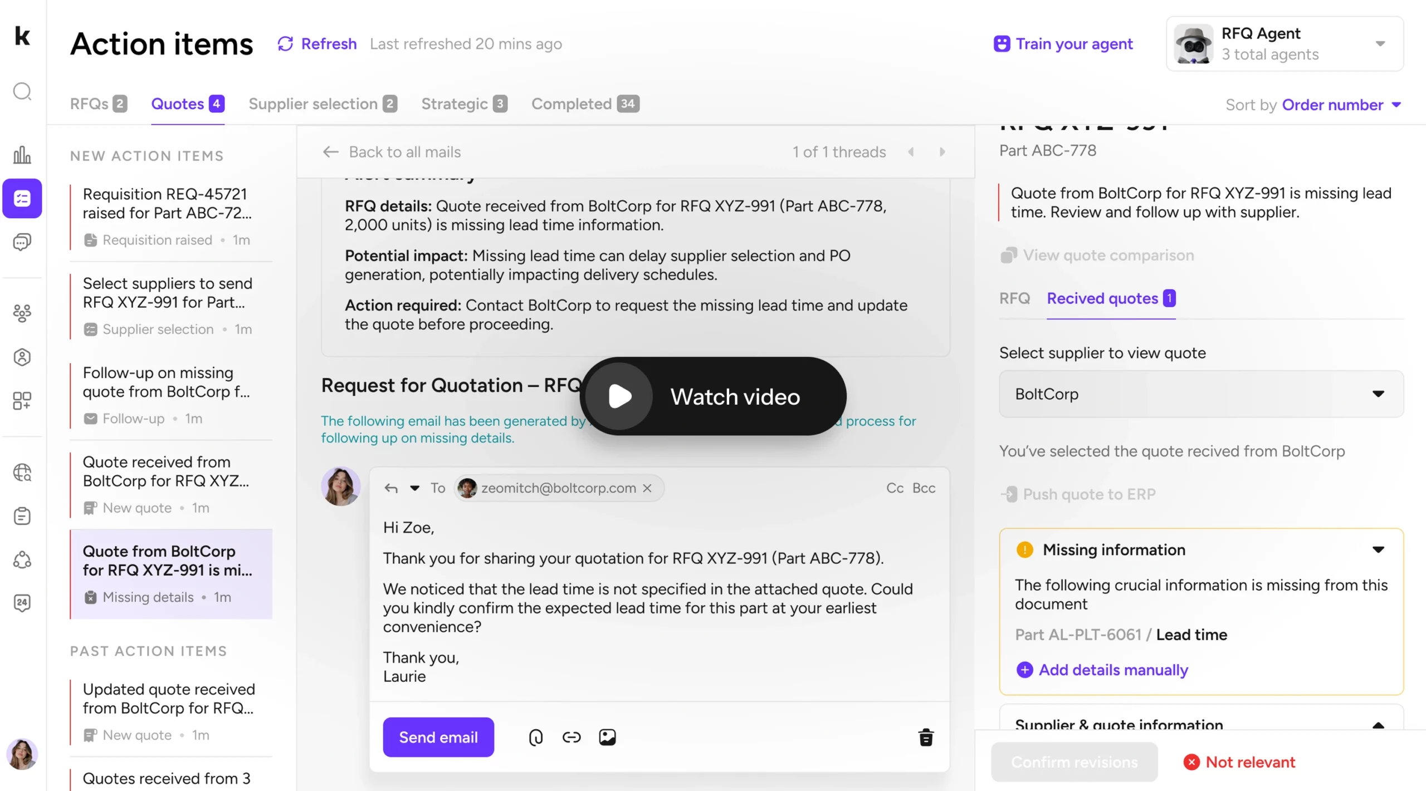Collapse the Missing information section
This screenshot has width=1426, height=791.
tap(1378, 549)
